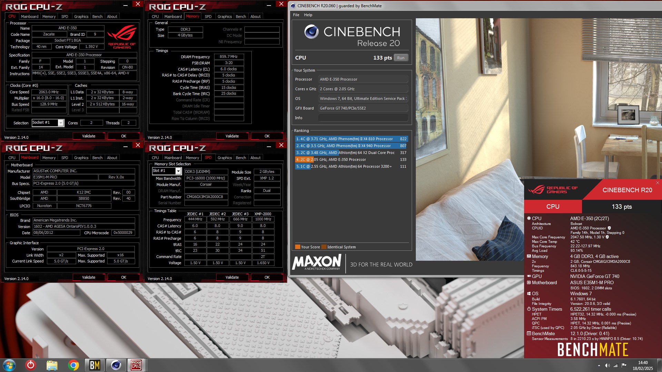Click OK in the Memory-tab CPU-Z window
This screenshot has height=372, width=662.
(267, 136)
